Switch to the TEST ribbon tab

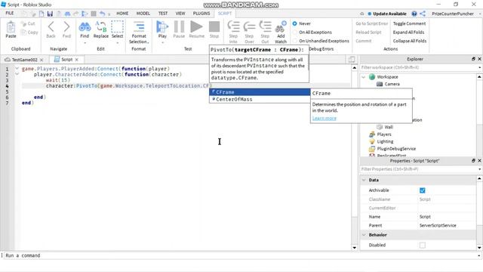163,14
